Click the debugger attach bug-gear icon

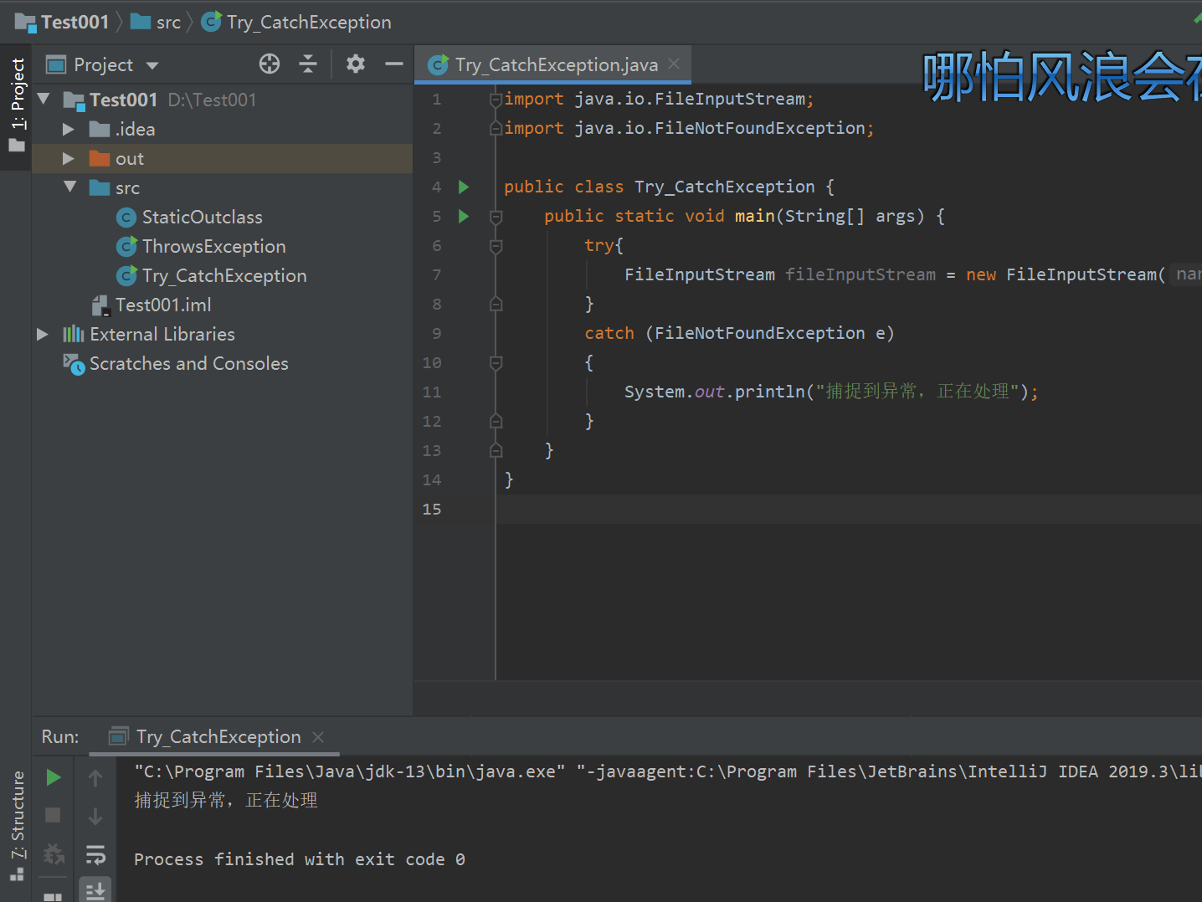click(53, 853)
